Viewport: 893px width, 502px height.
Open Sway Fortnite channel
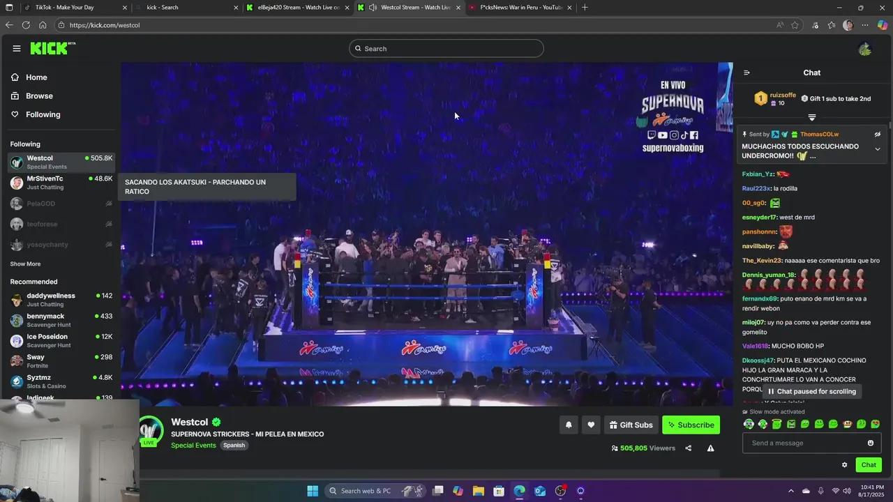61,361
